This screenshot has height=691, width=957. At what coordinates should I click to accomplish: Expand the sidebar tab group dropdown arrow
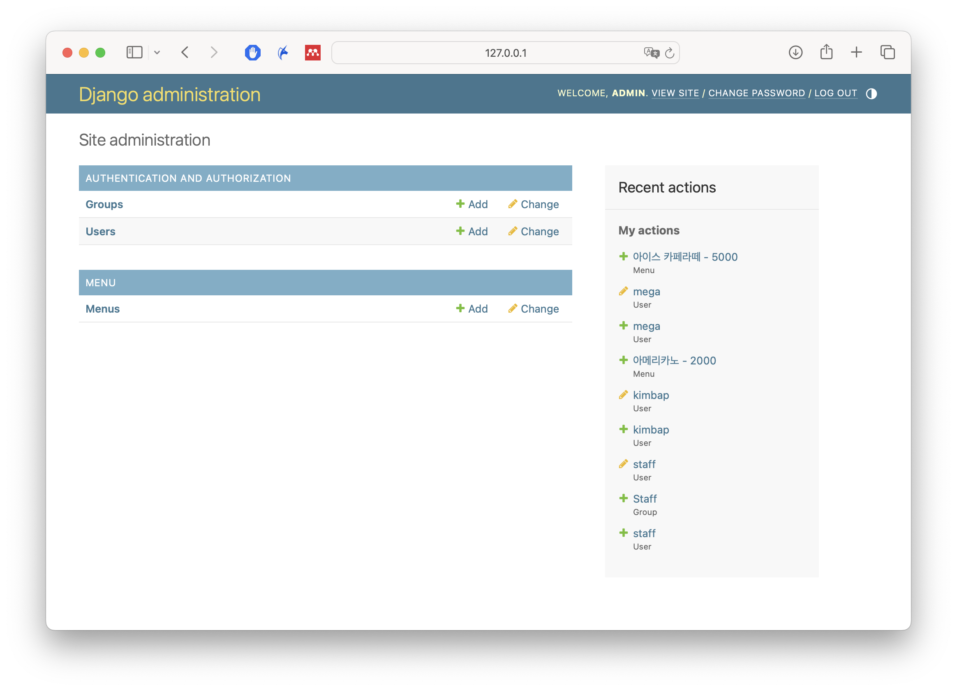click(x=157, y=53)
